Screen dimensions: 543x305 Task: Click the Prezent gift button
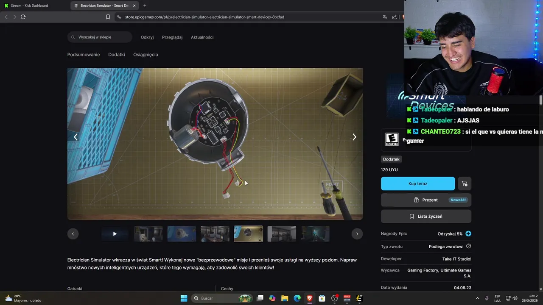click(x=426, y=200)
